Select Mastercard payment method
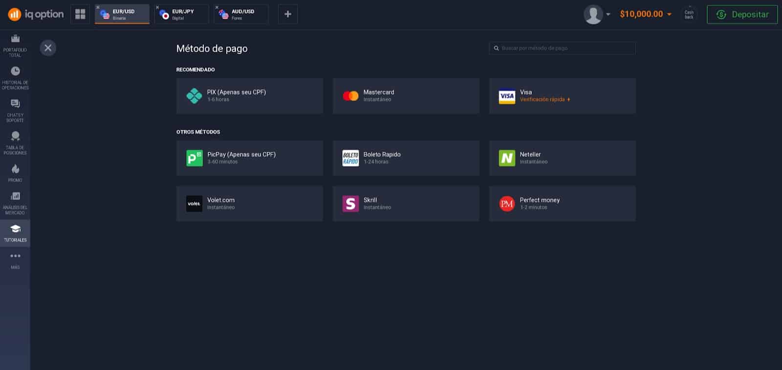 tap(406, 96)
